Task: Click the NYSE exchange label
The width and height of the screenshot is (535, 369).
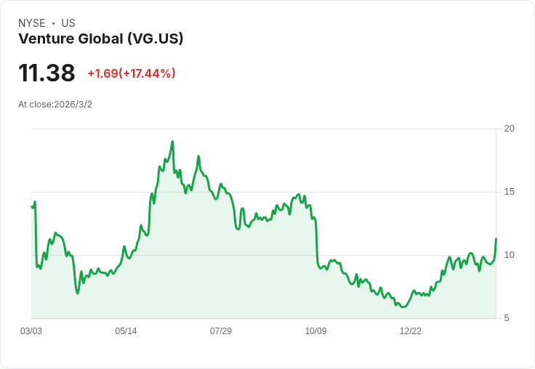Action: [x=32, y=23]
